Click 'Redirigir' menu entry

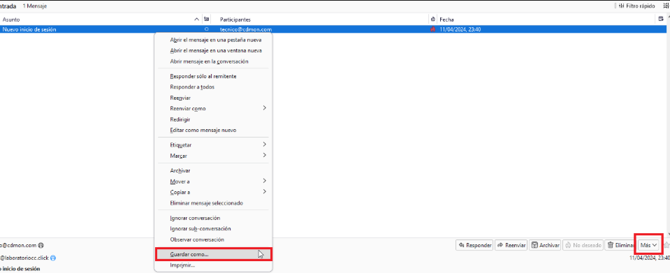(x=213, y=119)
